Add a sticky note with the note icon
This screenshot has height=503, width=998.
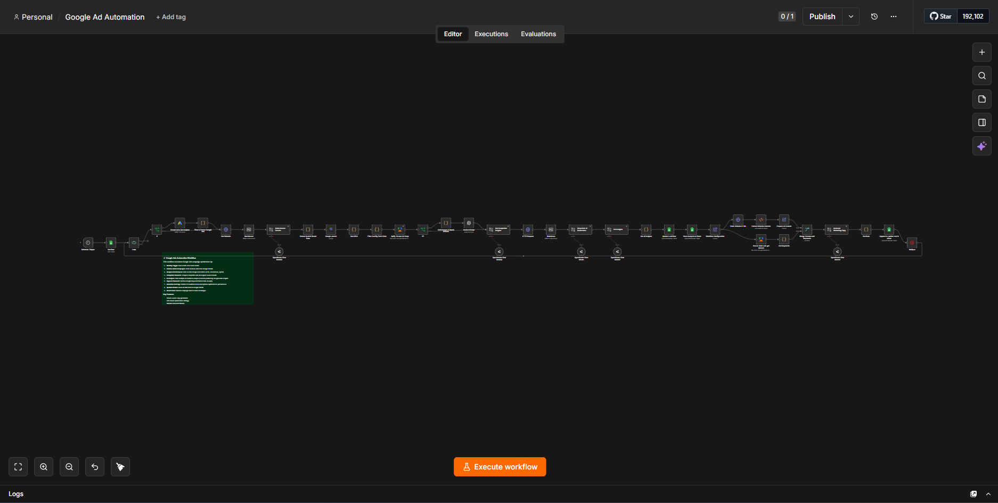[x=981, y=99]
